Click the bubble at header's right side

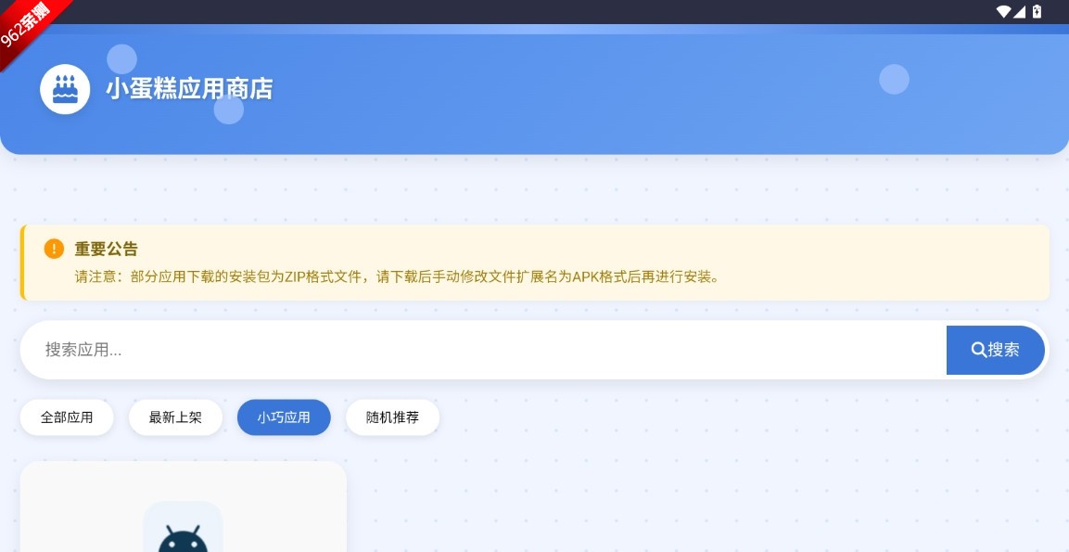pyautogui.click(x=894, y=79)
